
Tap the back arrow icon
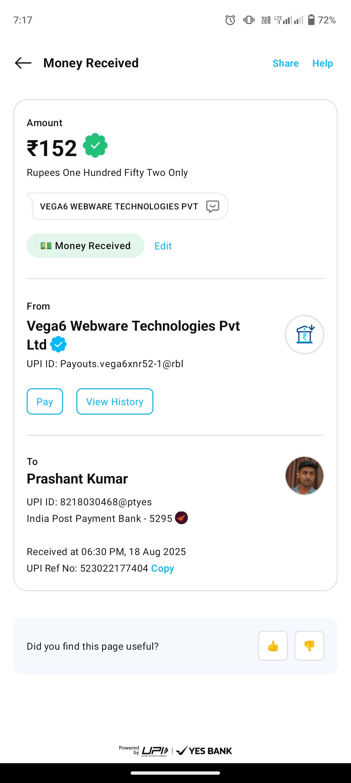pyautogui.click(x=23, y=63)
